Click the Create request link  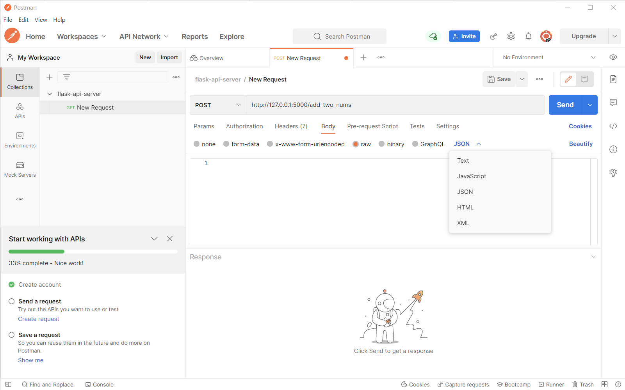tap(39, 319)
